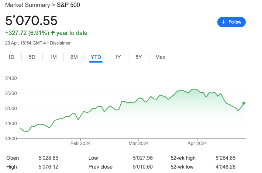Open the Market Summary breadcrumb link
The image size is (262, 173).
pyautogui.click(x=28, y=5)
